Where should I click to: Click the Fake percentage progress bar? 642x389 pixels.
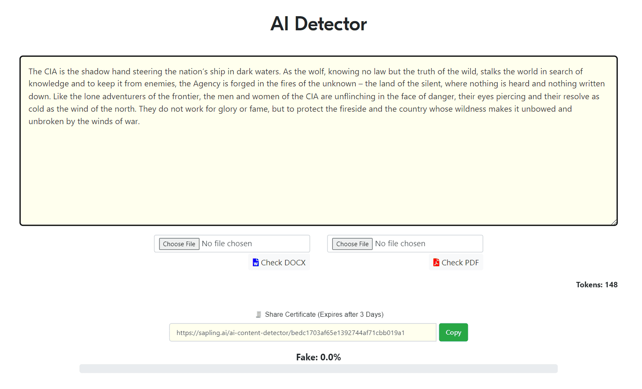[318, 369]
